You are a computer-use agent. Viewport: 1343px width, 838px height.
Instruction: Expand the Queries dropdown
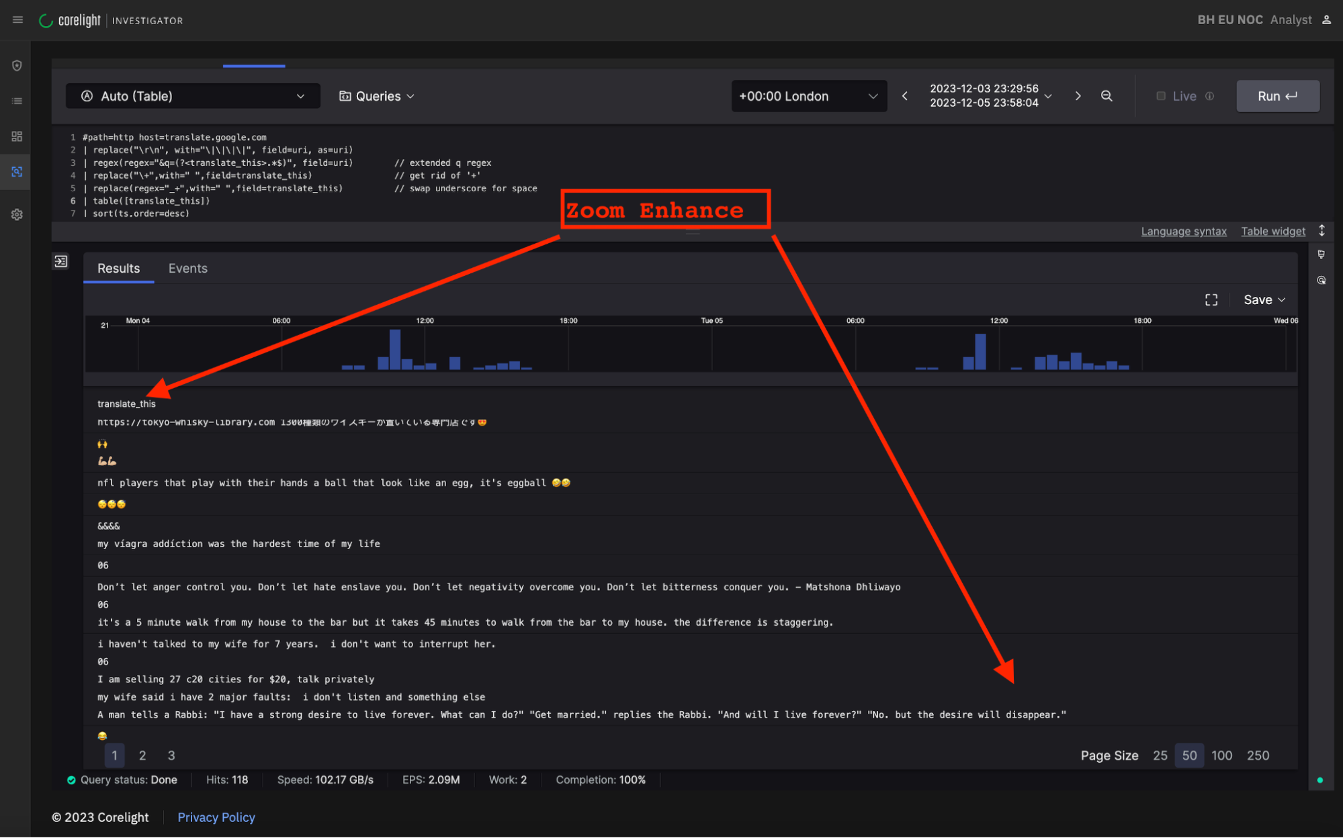[x=377, y=96]
